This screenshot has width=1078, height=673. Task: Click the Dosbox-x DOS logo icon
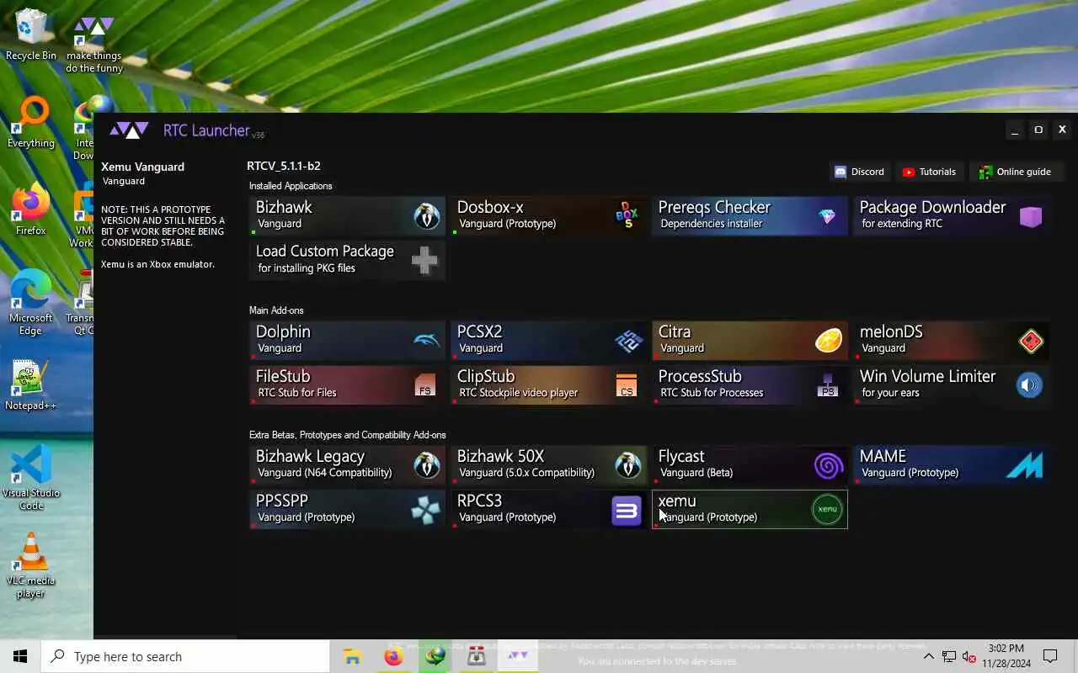pyautogui.click(x=627, y=216)
